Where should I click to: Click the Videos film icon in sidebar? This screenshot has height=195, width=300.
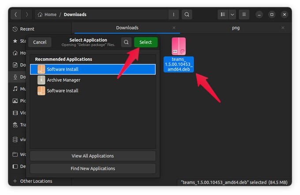click(x=15, y=113)
